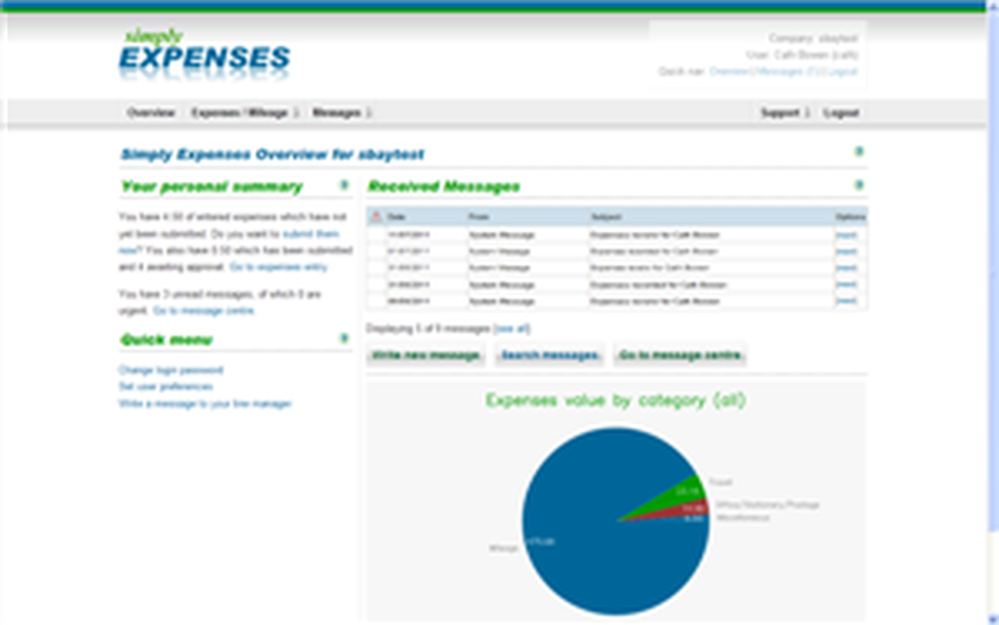The image size is (999, 625).
Task: Click the Travel label on the pie chart
Action: [x=720, y=482]
